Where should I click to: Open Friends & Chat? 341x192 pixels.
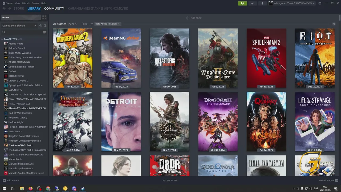pyautogui.click(x=328, y=181)
